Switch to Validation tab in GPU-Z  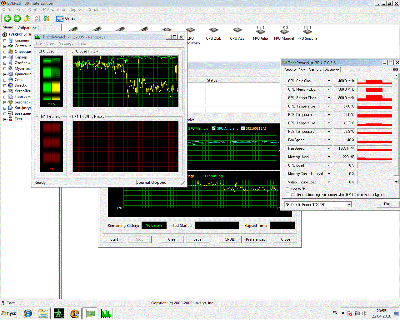click(332, 70)
